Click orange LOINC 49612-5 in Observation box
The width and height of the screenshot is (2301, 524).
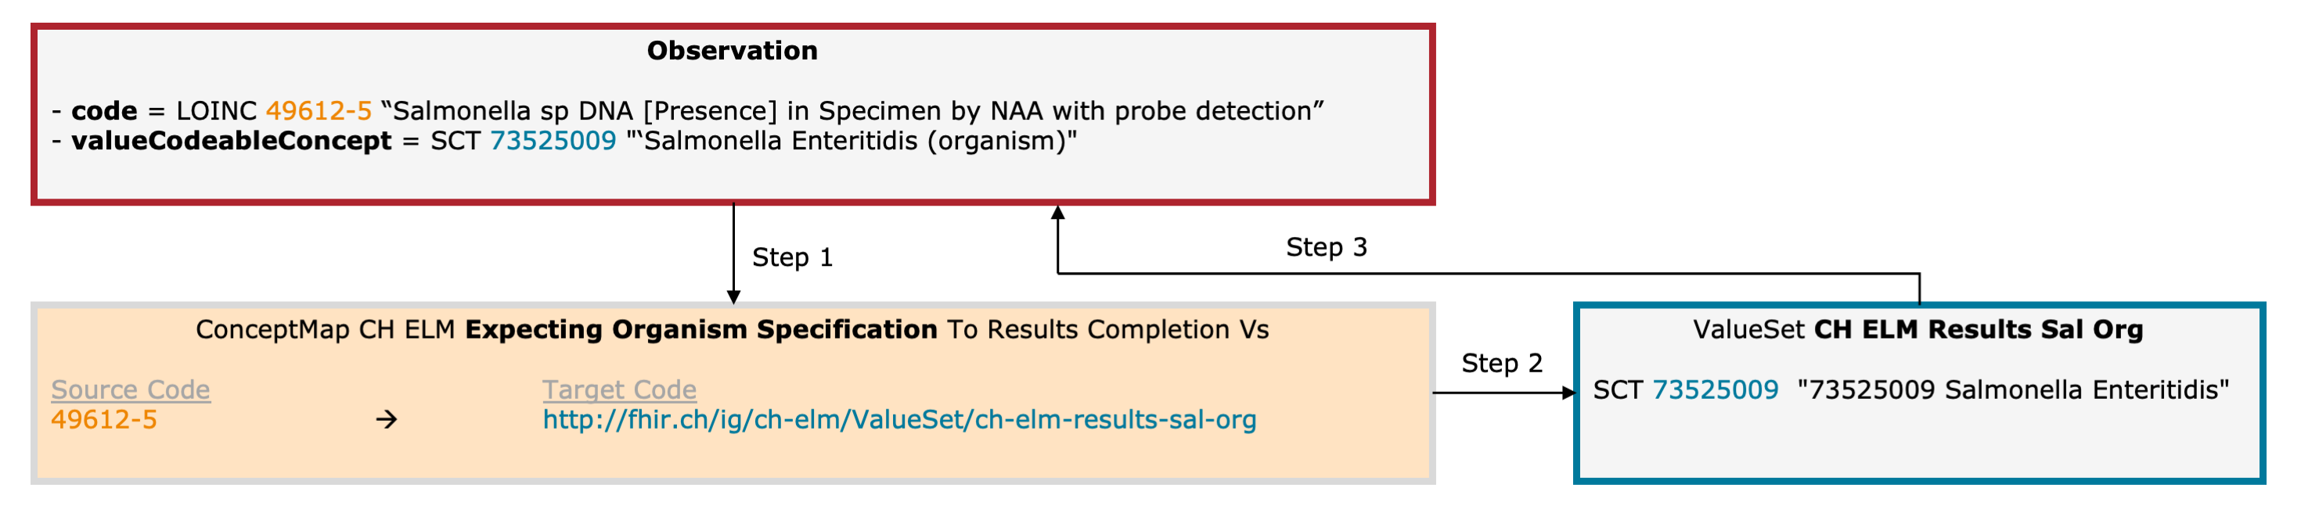318,111
